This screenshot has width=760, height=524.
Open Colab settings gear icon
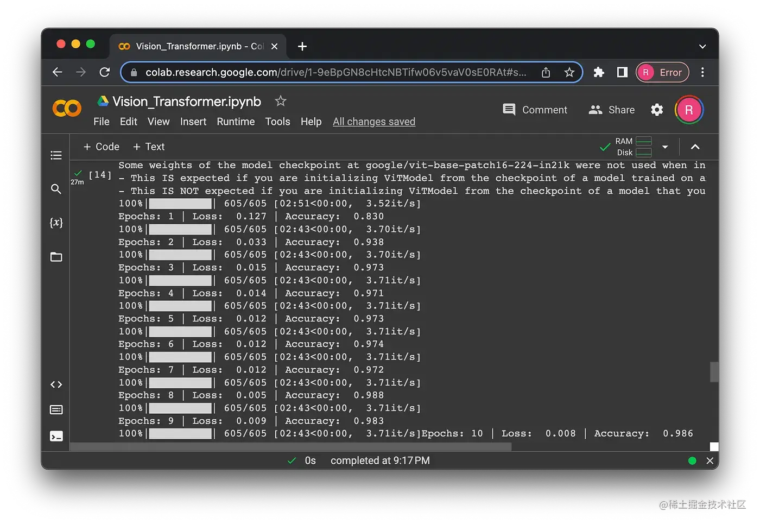pyautogui.click(x=657, y=110)
